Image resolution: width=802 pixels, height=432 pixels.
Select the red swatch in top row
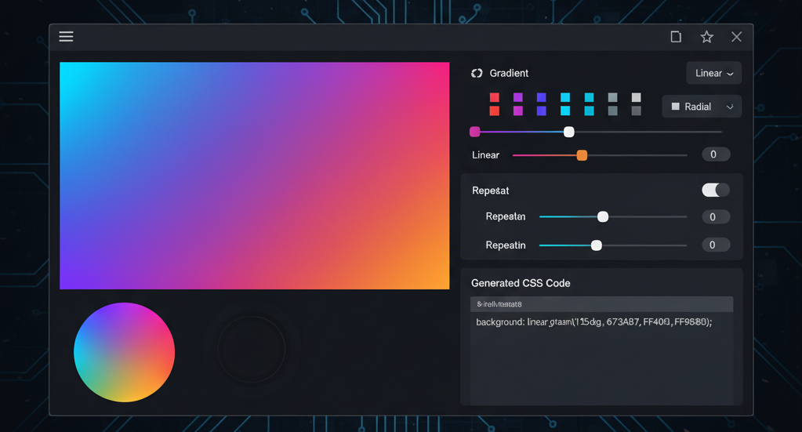pyautogui.click(x=495, y=97)
